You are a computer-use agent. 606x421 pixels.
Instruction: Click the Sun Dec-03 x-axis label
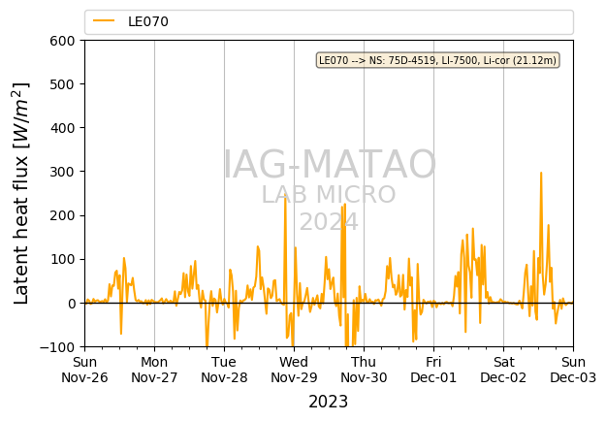coord(573,370)
